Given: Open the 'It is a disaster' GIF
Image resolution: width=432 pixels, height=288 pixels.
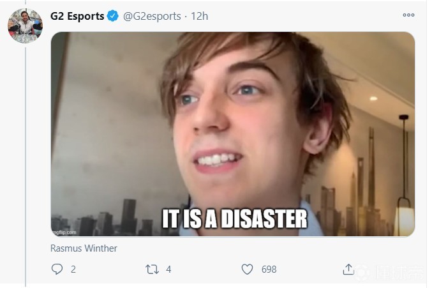Looking at the screenshot, I should 233,134.
